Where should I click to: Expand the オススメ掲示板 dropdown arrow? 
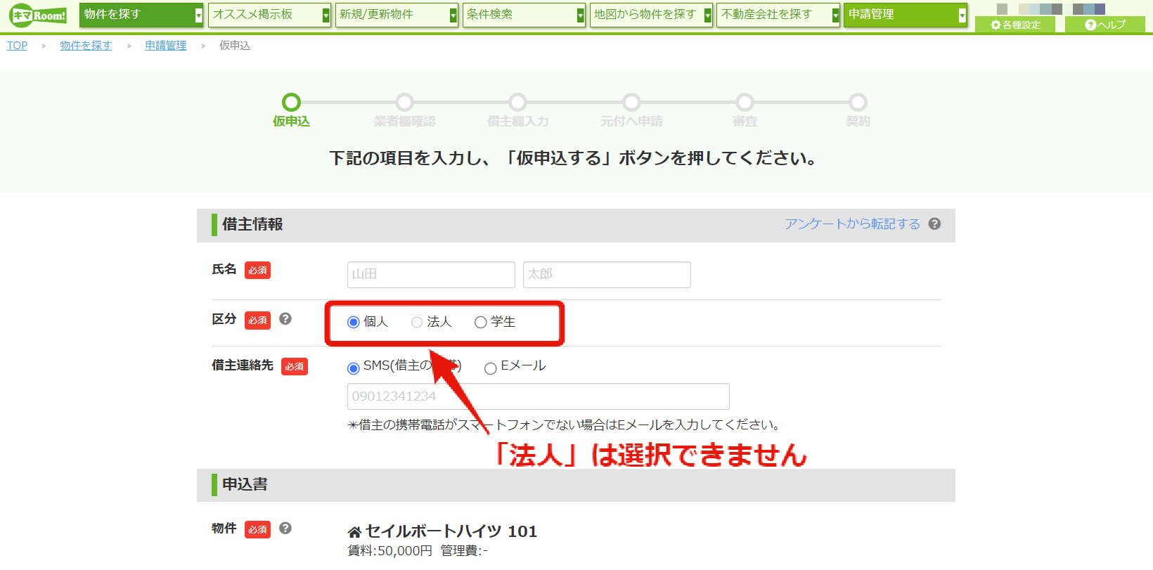tap(326, 15)
